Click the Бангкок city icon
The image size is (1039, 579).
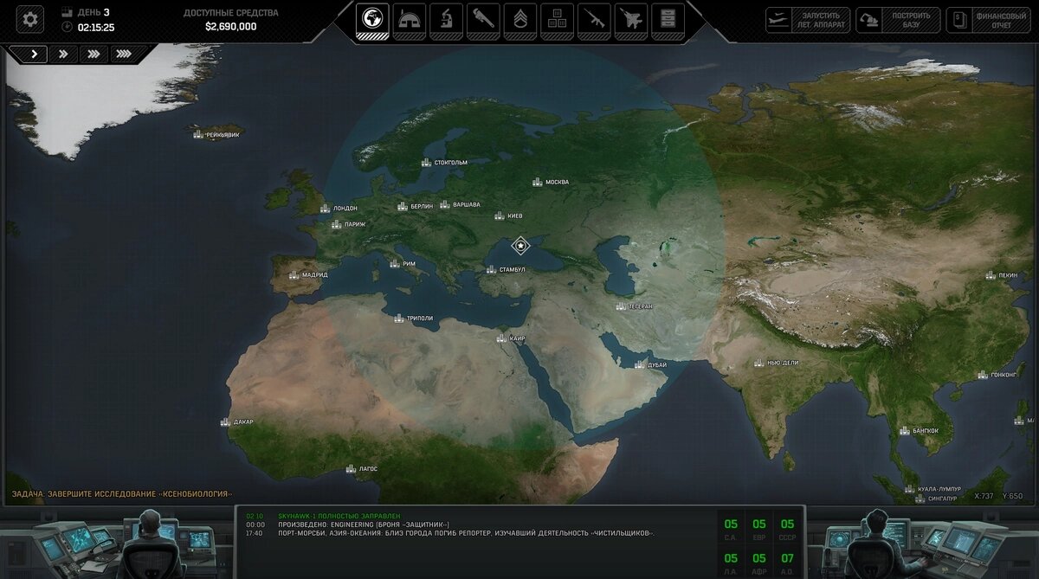(904, 430)
